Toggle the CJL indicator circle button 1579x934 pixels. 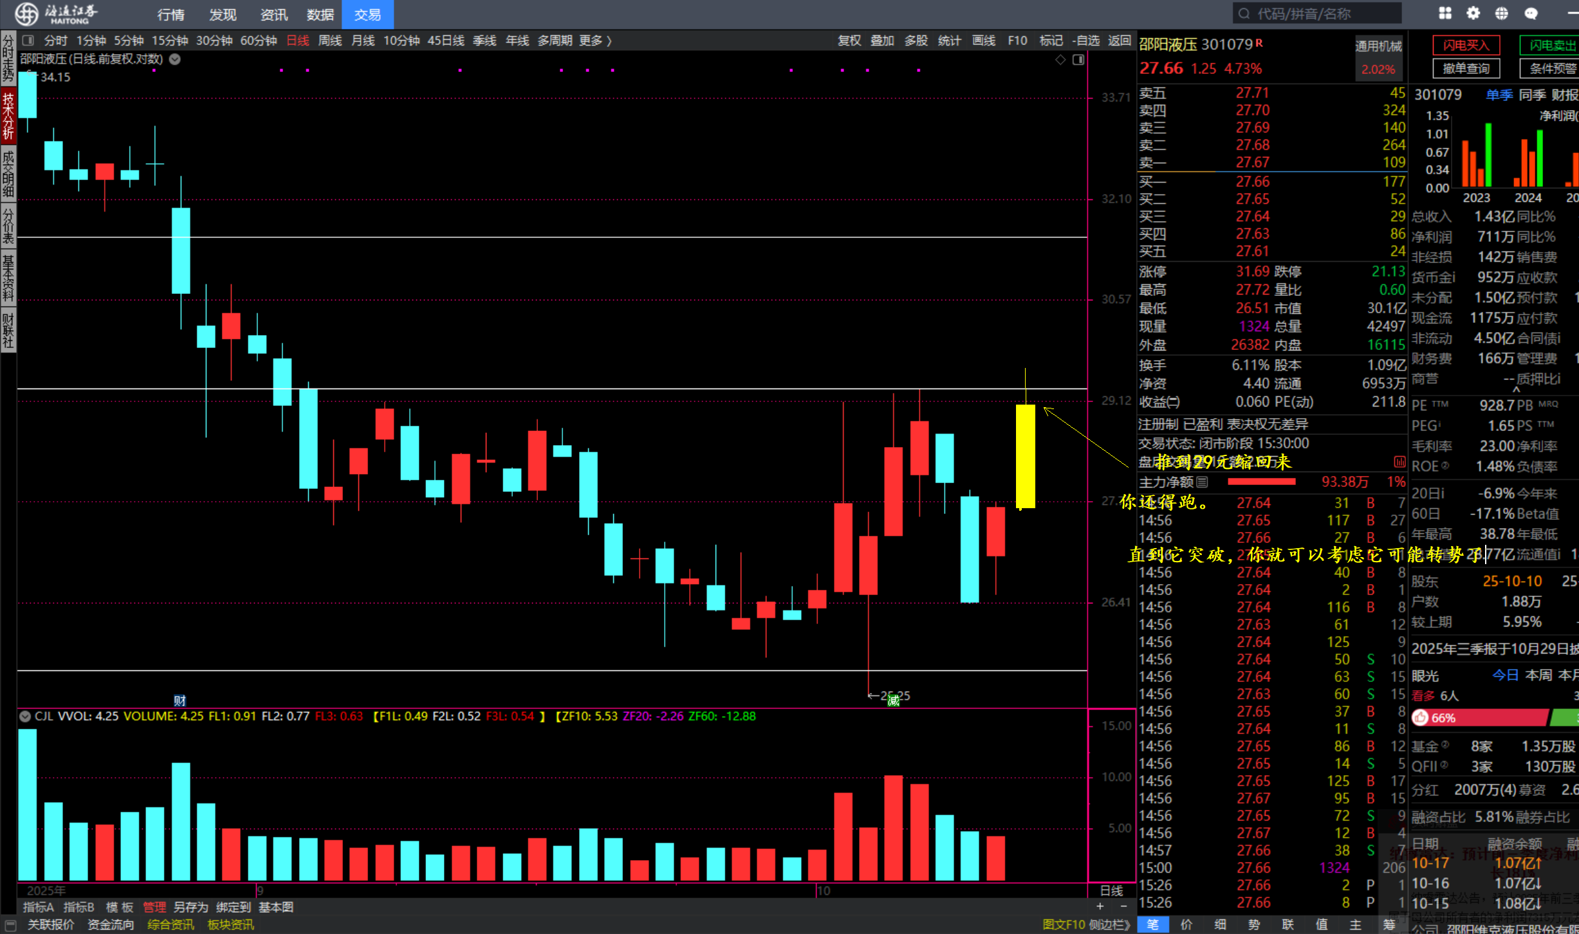[x=25, y=716]
